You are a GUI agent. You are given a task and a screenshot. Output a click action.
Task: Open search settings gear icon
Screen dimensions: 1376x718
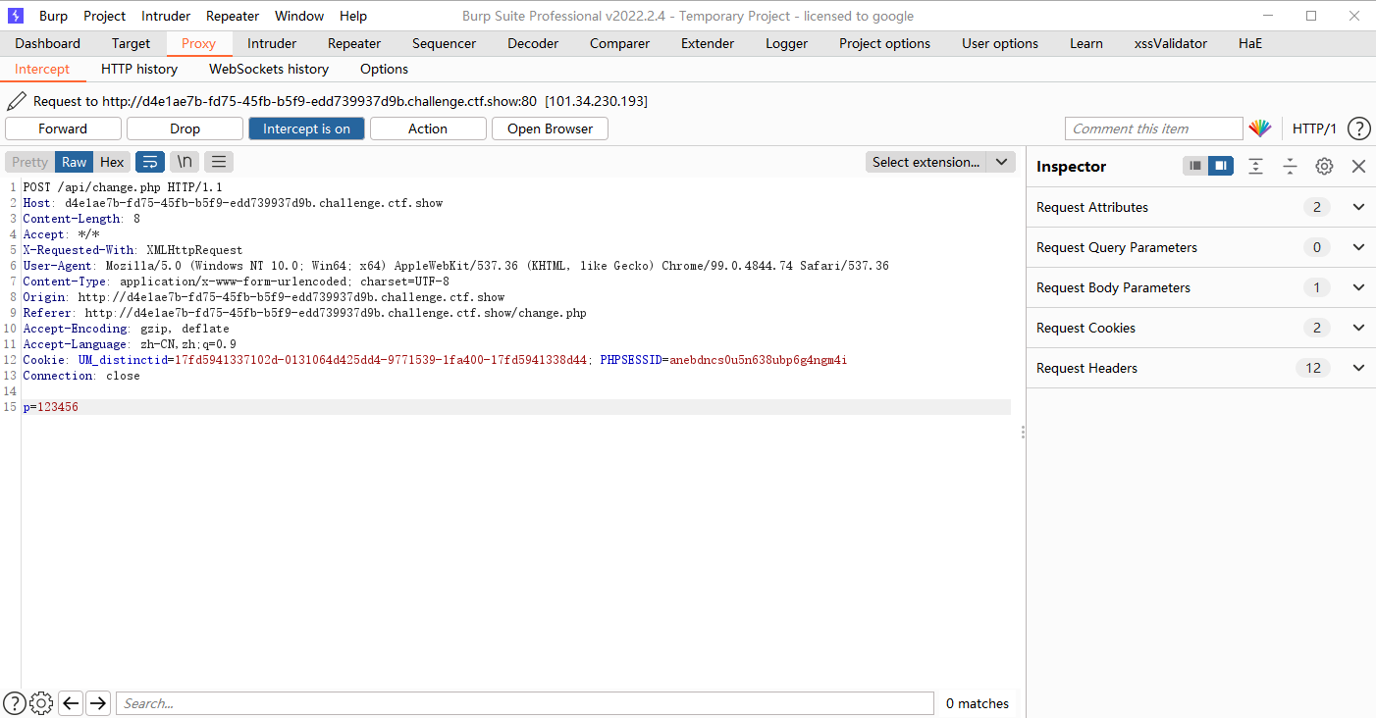pos(41,702)
